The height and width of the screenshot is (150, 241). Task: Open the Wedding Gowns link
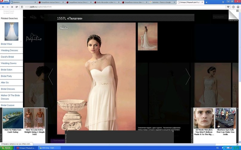[x=9, y=63]
